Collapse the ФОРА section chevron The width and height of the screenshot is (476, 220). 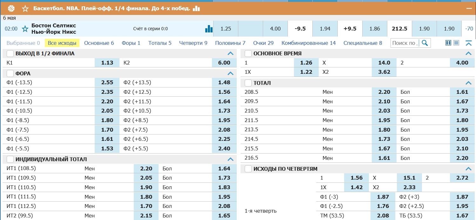(x=231, y=73)
